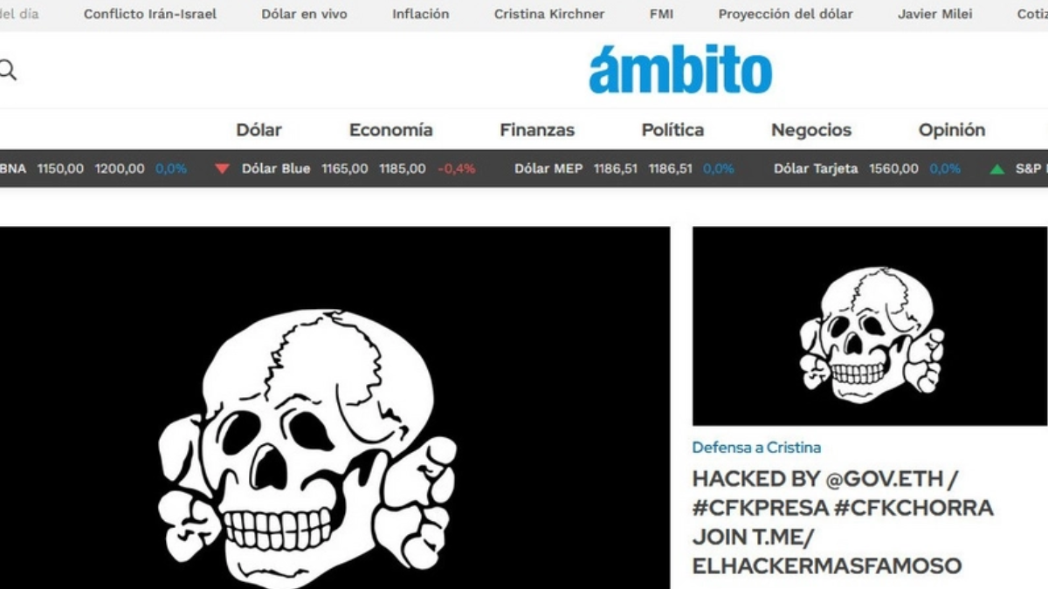This screenshot has height=589, width=1048.
Task: Go to the Finanzas section
Action: pos(537,130)
